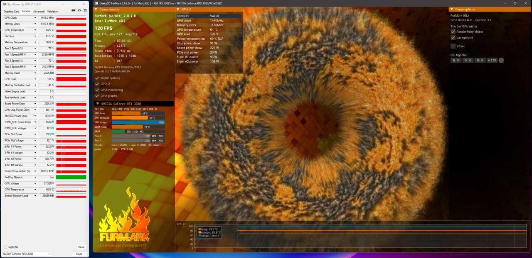
Task: Toggle the GPU-Z checkbox in Demo monitor
Action: click(97, 84)
